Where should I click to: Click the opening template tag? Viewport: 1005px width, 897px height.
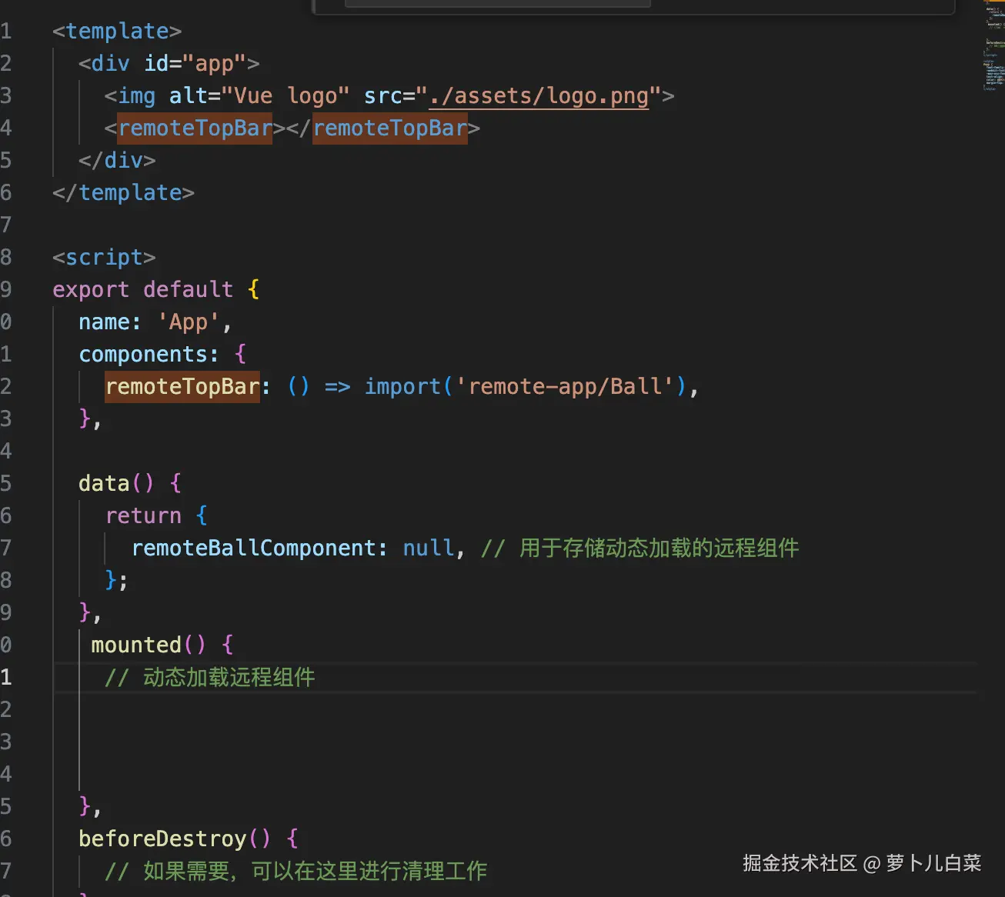(x=117, y=32)
